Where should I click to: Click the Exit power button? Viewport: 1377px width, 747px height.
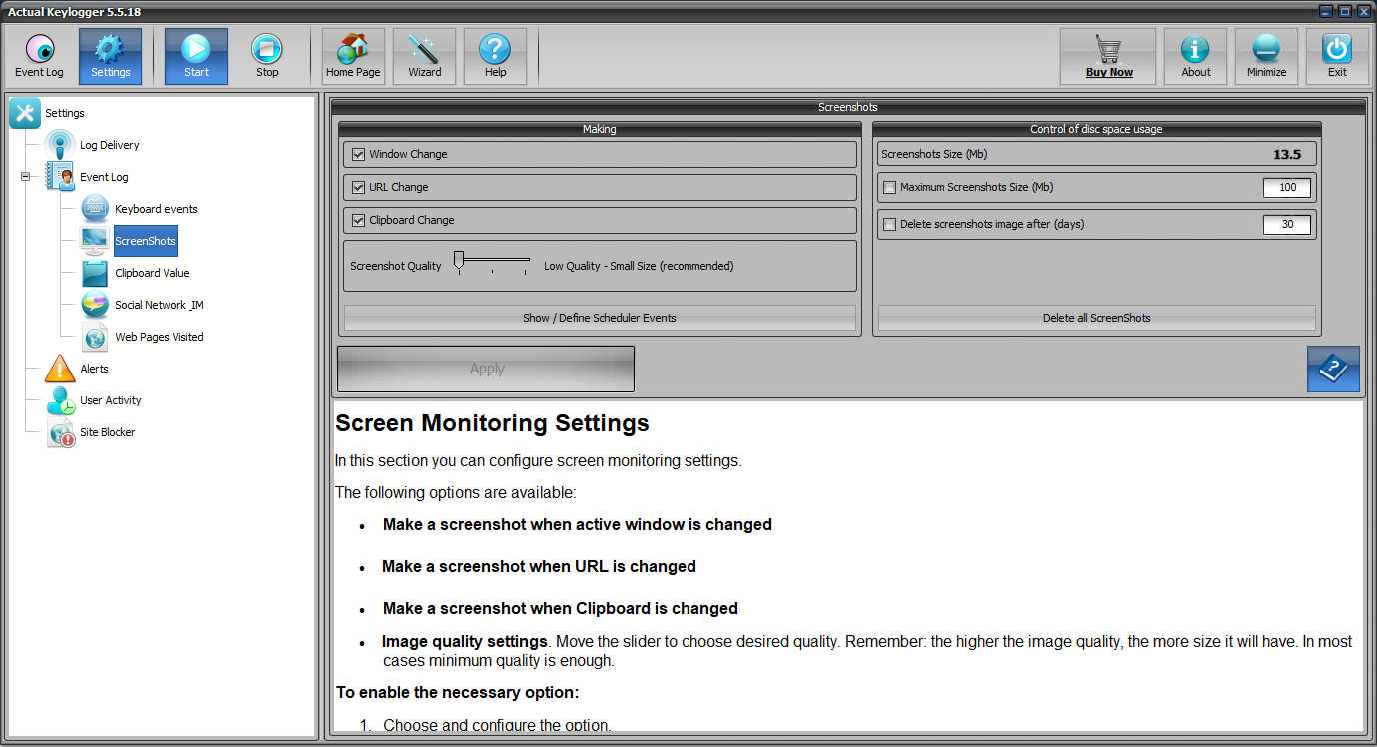[1337, 56]
